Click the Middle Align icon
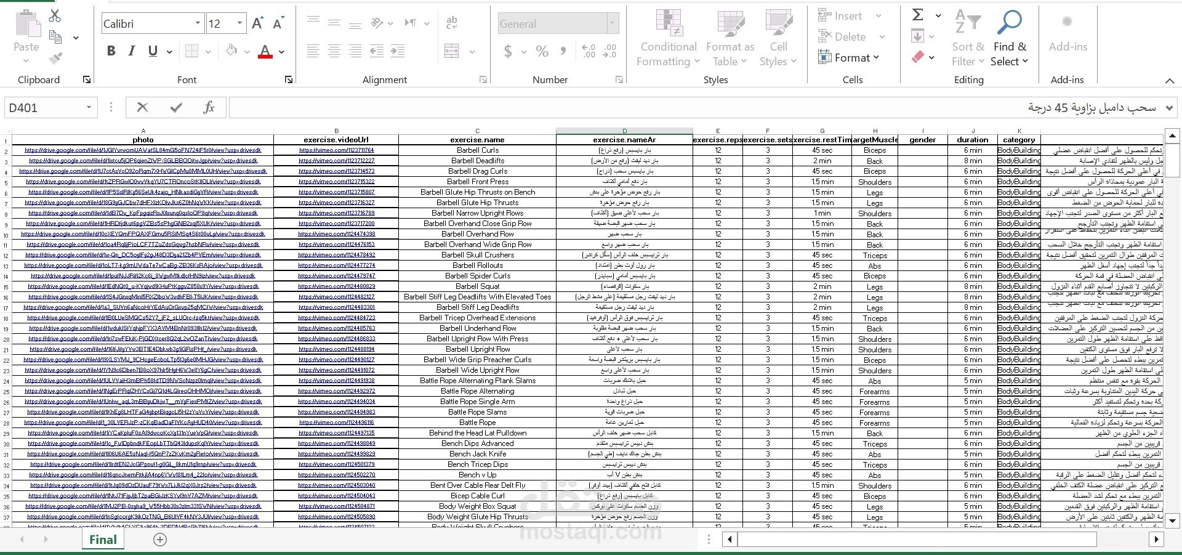 (x=334, y=22)
